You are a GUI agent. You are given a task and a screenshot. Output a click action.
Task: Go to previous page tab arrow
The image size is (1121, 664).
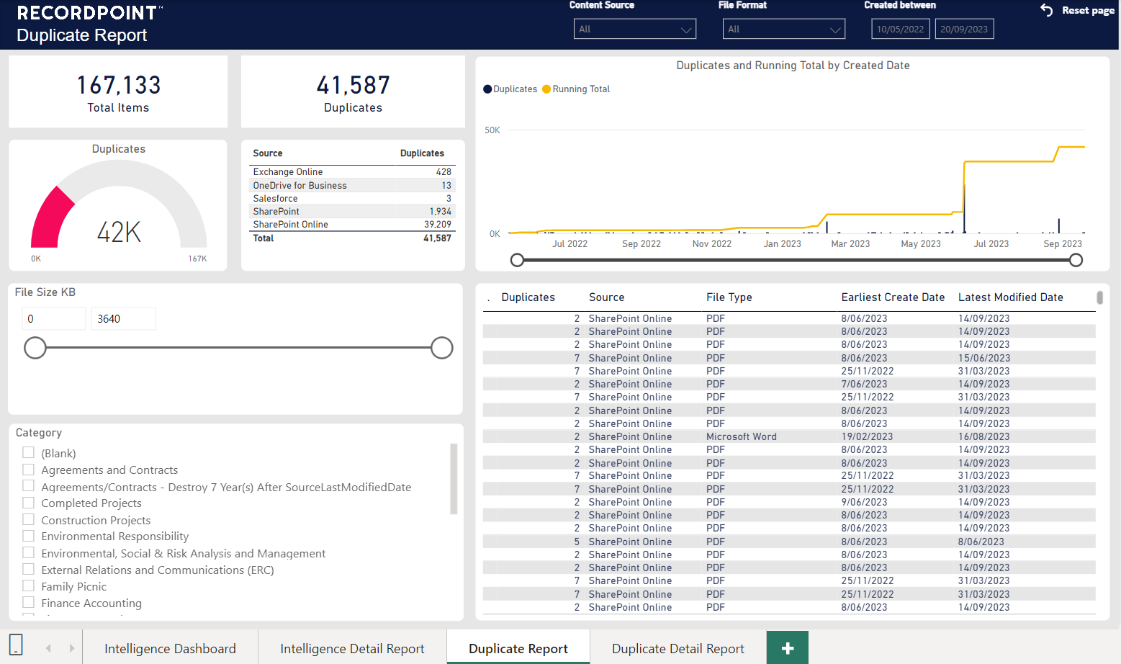coord(49,648)
